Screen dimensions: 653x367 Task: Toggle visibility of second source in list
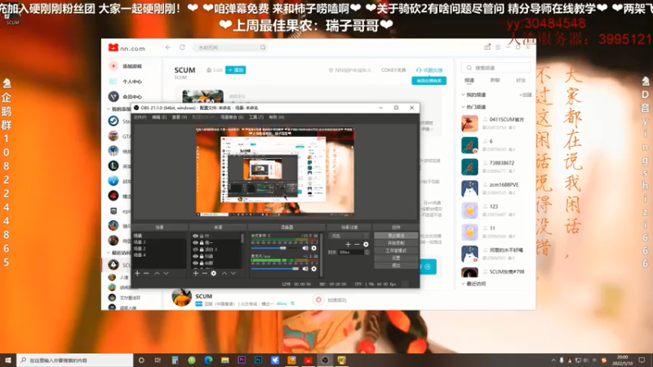click(195, 242)
